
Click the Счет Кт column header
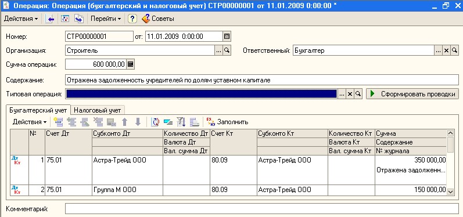(234, 142)
